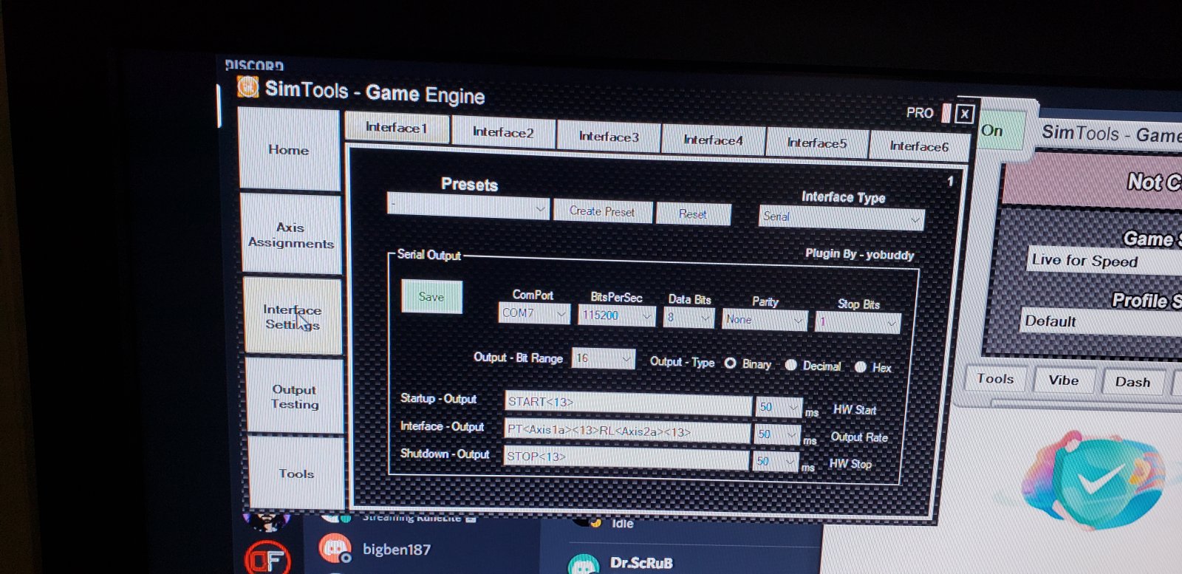The height and width of the screenshot is (574, 1182).
Task: Open the ComPort COM7 dropdown
Action: click(x=534, y=313)
